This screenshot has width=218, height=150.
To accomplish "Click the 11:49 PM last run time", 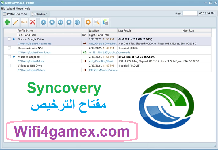I will tap(108, 66).
